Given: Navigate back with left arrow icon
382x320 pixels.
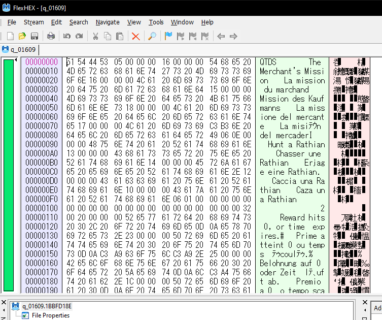Looking at the screenshot, I should tap(221, 37).
